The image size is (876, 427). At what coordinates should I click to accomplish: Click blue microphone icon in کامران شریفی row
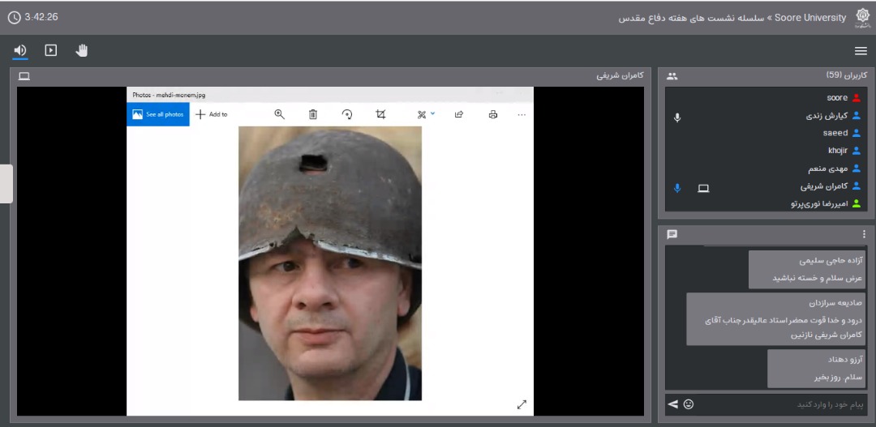(x=677, y=188)
